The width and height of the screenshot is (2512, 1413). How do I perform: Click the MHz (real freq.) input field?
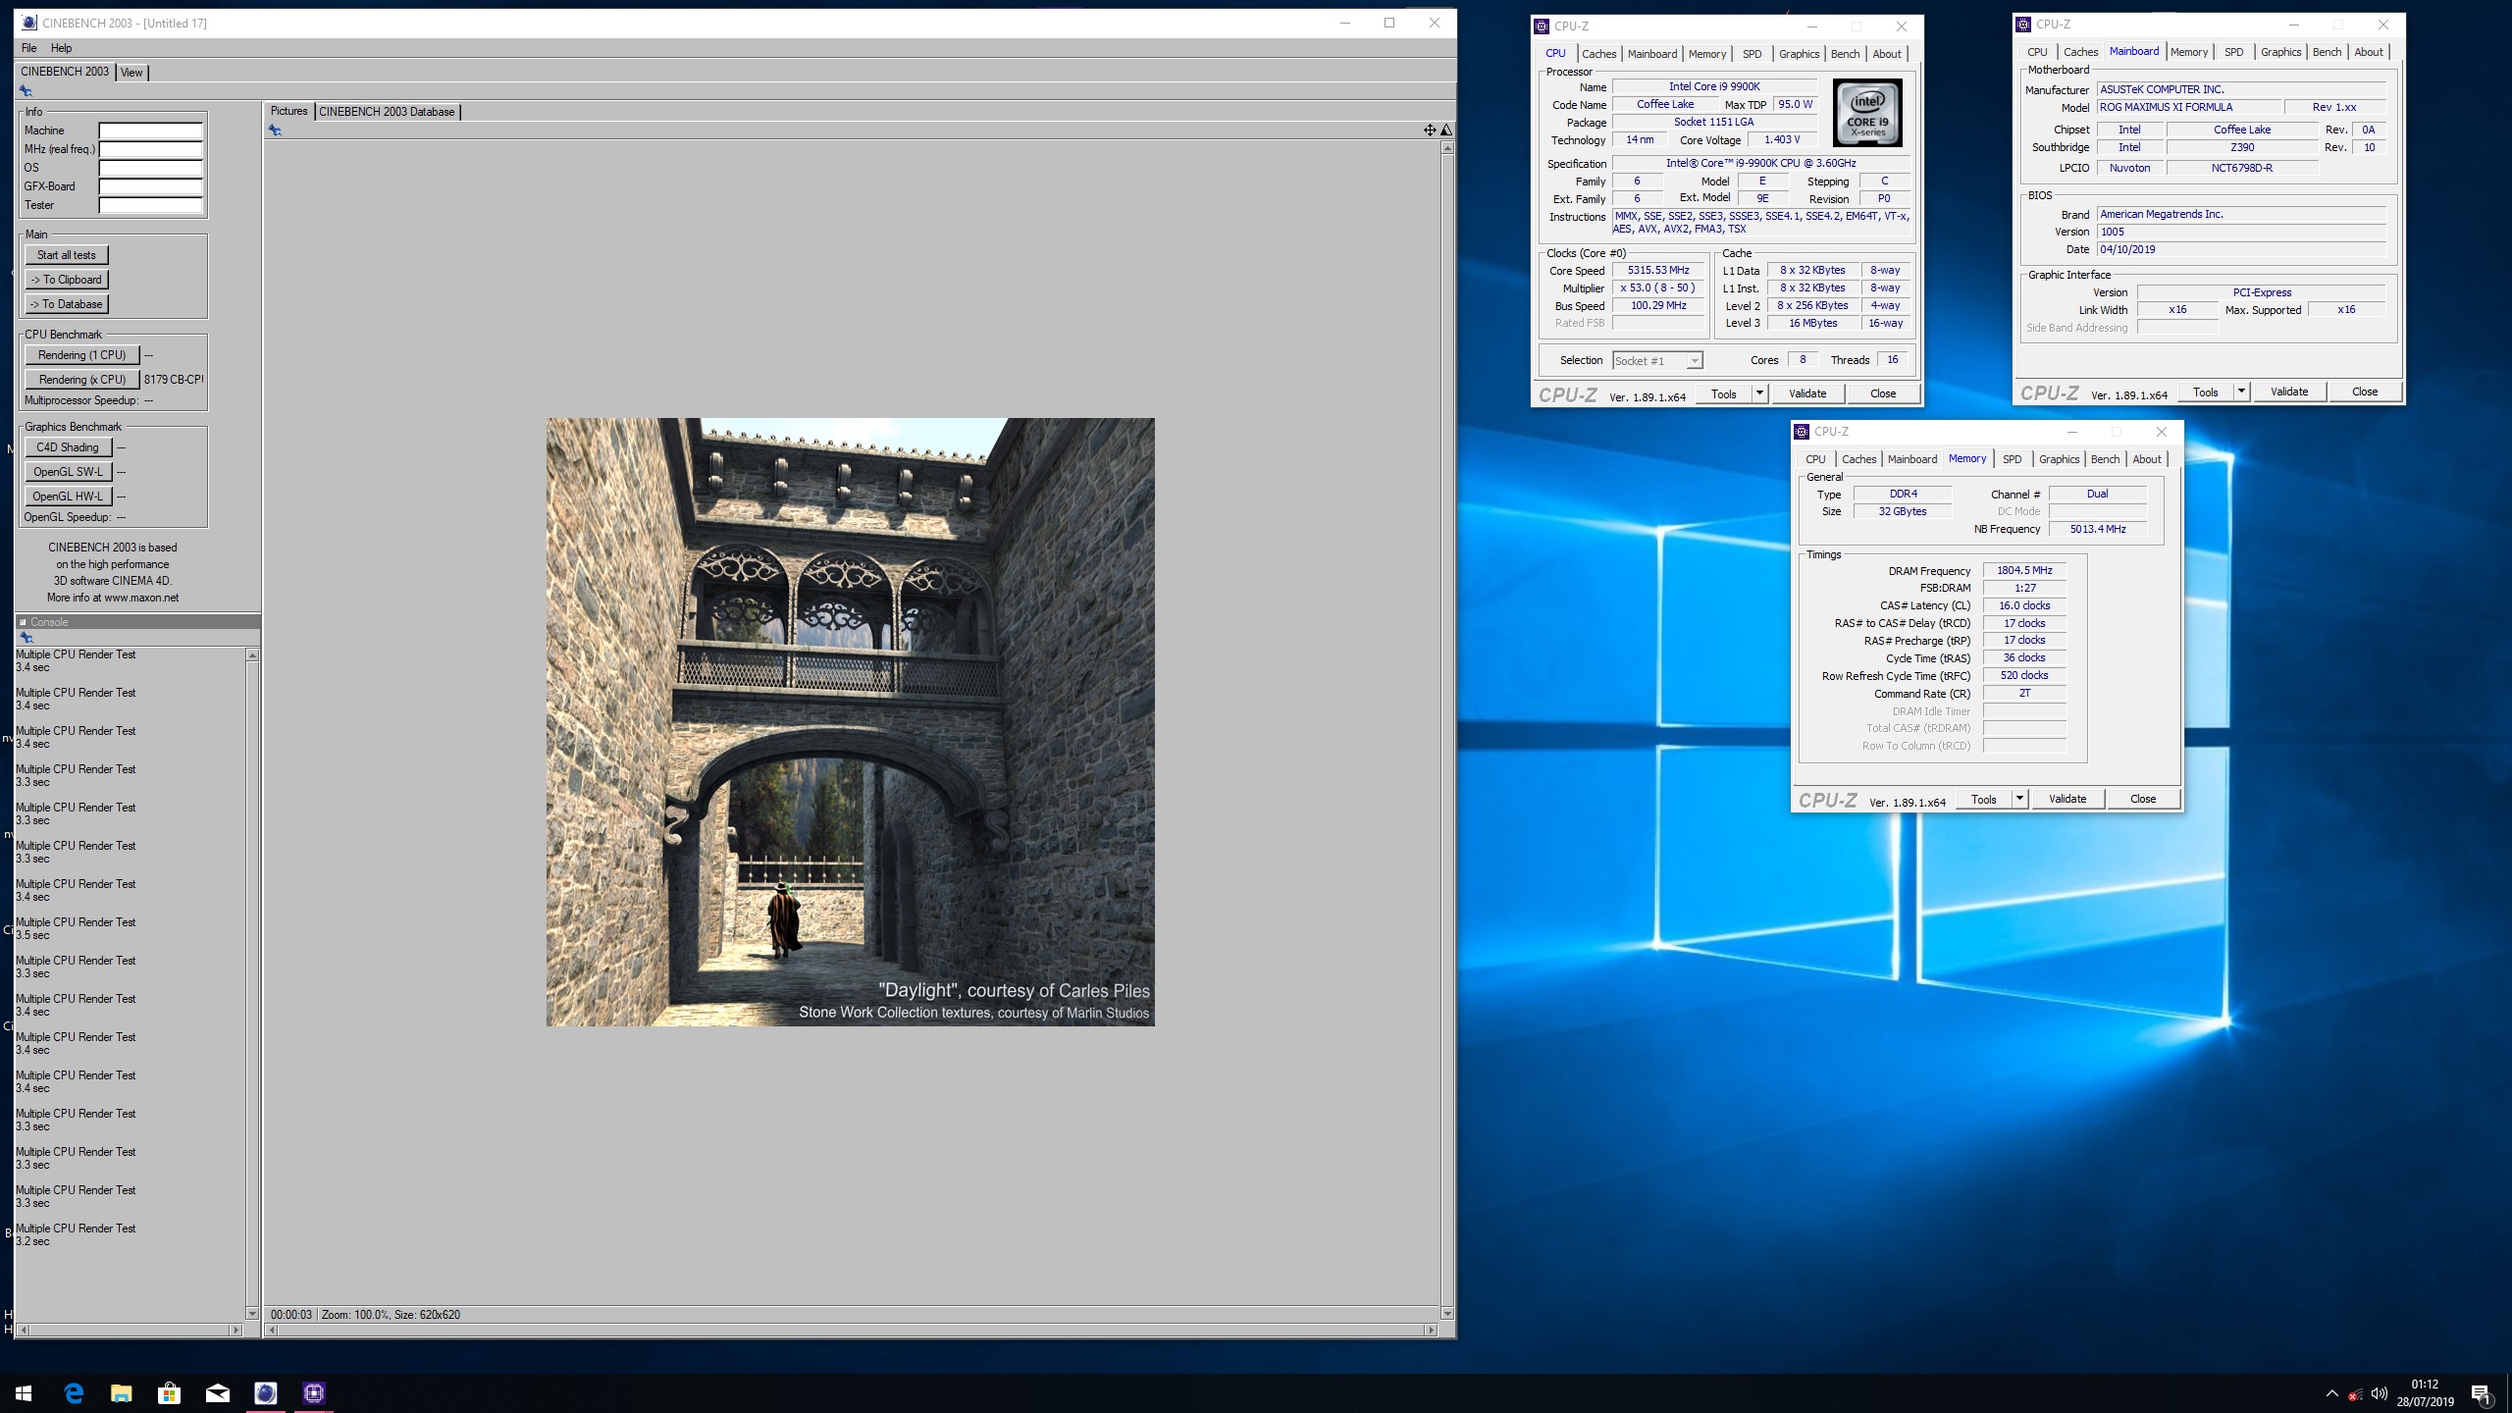tap(150, 149)
